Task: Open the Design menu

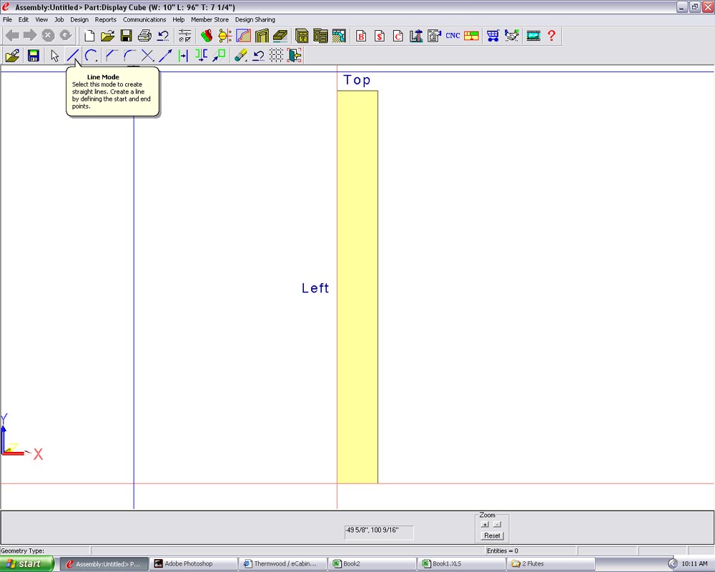Action: click(79, 19)
